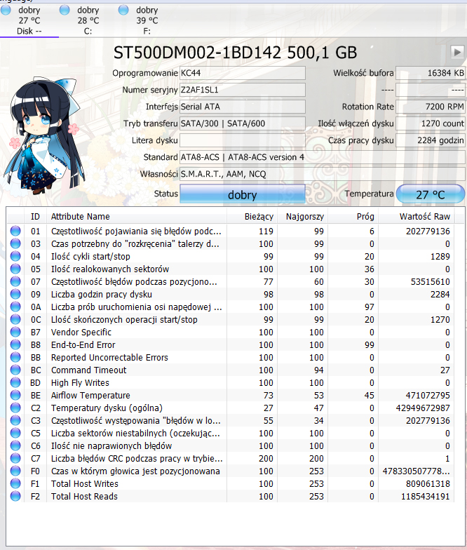Click the Najgorszy column header
Screen dimensions: 467x550
pos(303,216)
